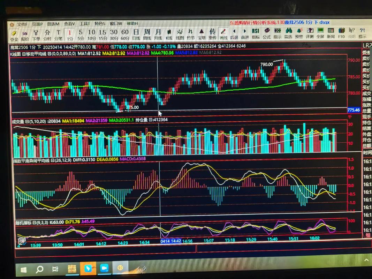
Task: Click the 前进 forward arrow button
Action: tap(245, 33)
